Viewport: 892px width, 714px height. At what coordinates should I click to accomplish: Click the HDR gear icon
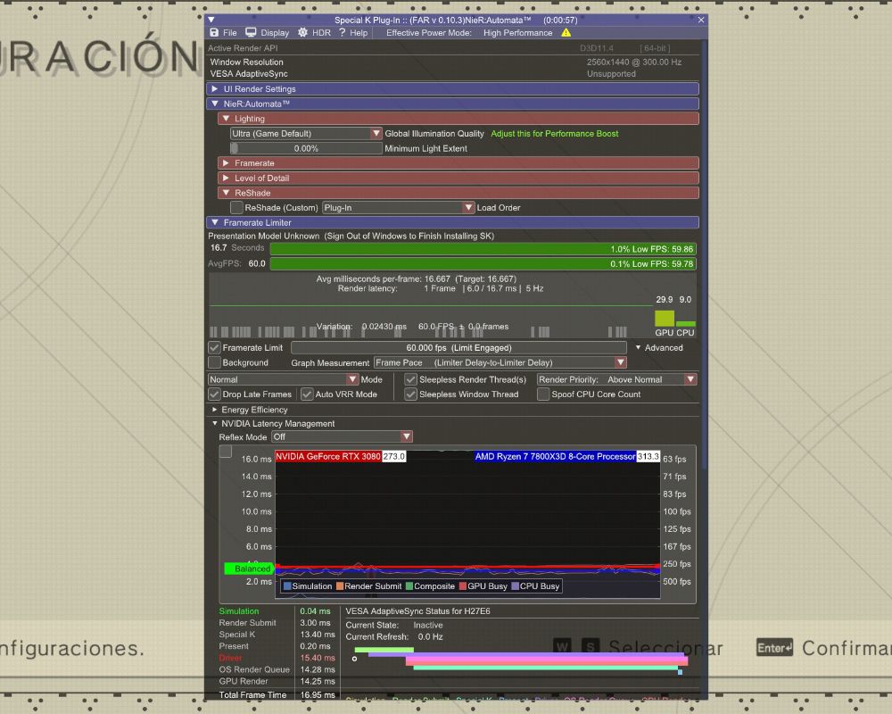(x=302, y=32)
